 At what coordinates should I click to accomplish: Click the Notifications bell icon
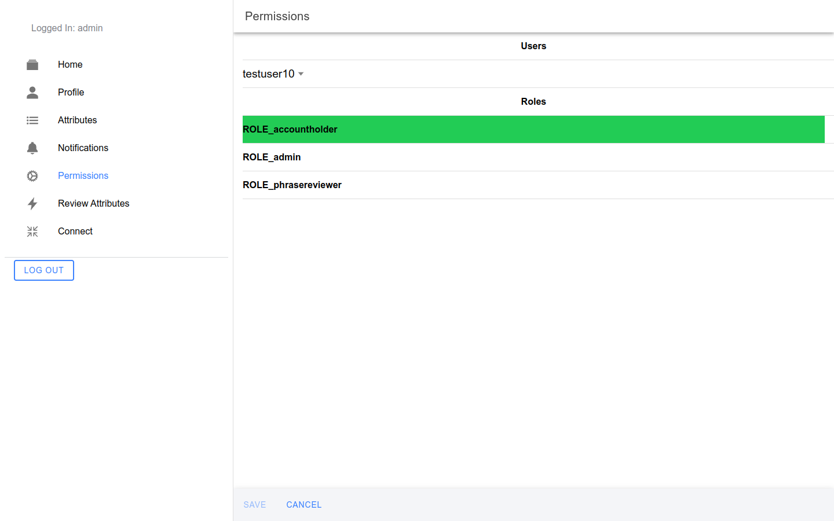(32, 148)
